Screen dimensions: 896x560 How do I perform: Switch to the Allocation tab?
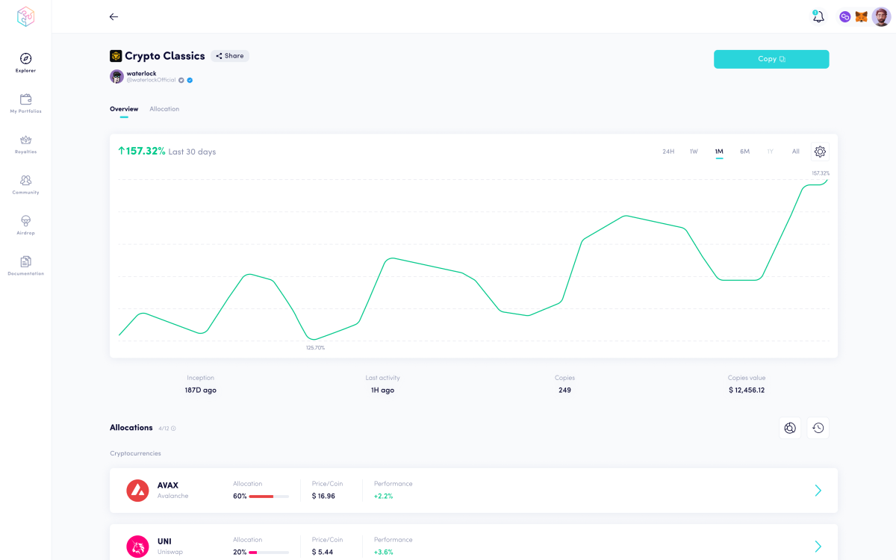pyautogui.click(x=164, y=109)
